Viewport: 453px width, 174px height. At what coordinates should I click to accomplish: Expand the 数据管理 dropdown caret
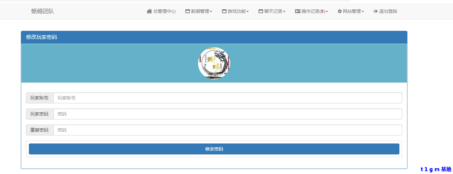(x=211, y=12)
